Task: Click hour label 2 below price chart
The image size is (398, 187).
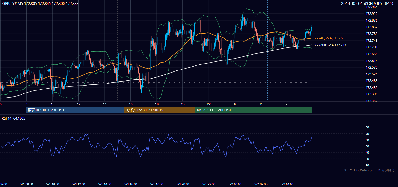Action: [x=261, y=104]
